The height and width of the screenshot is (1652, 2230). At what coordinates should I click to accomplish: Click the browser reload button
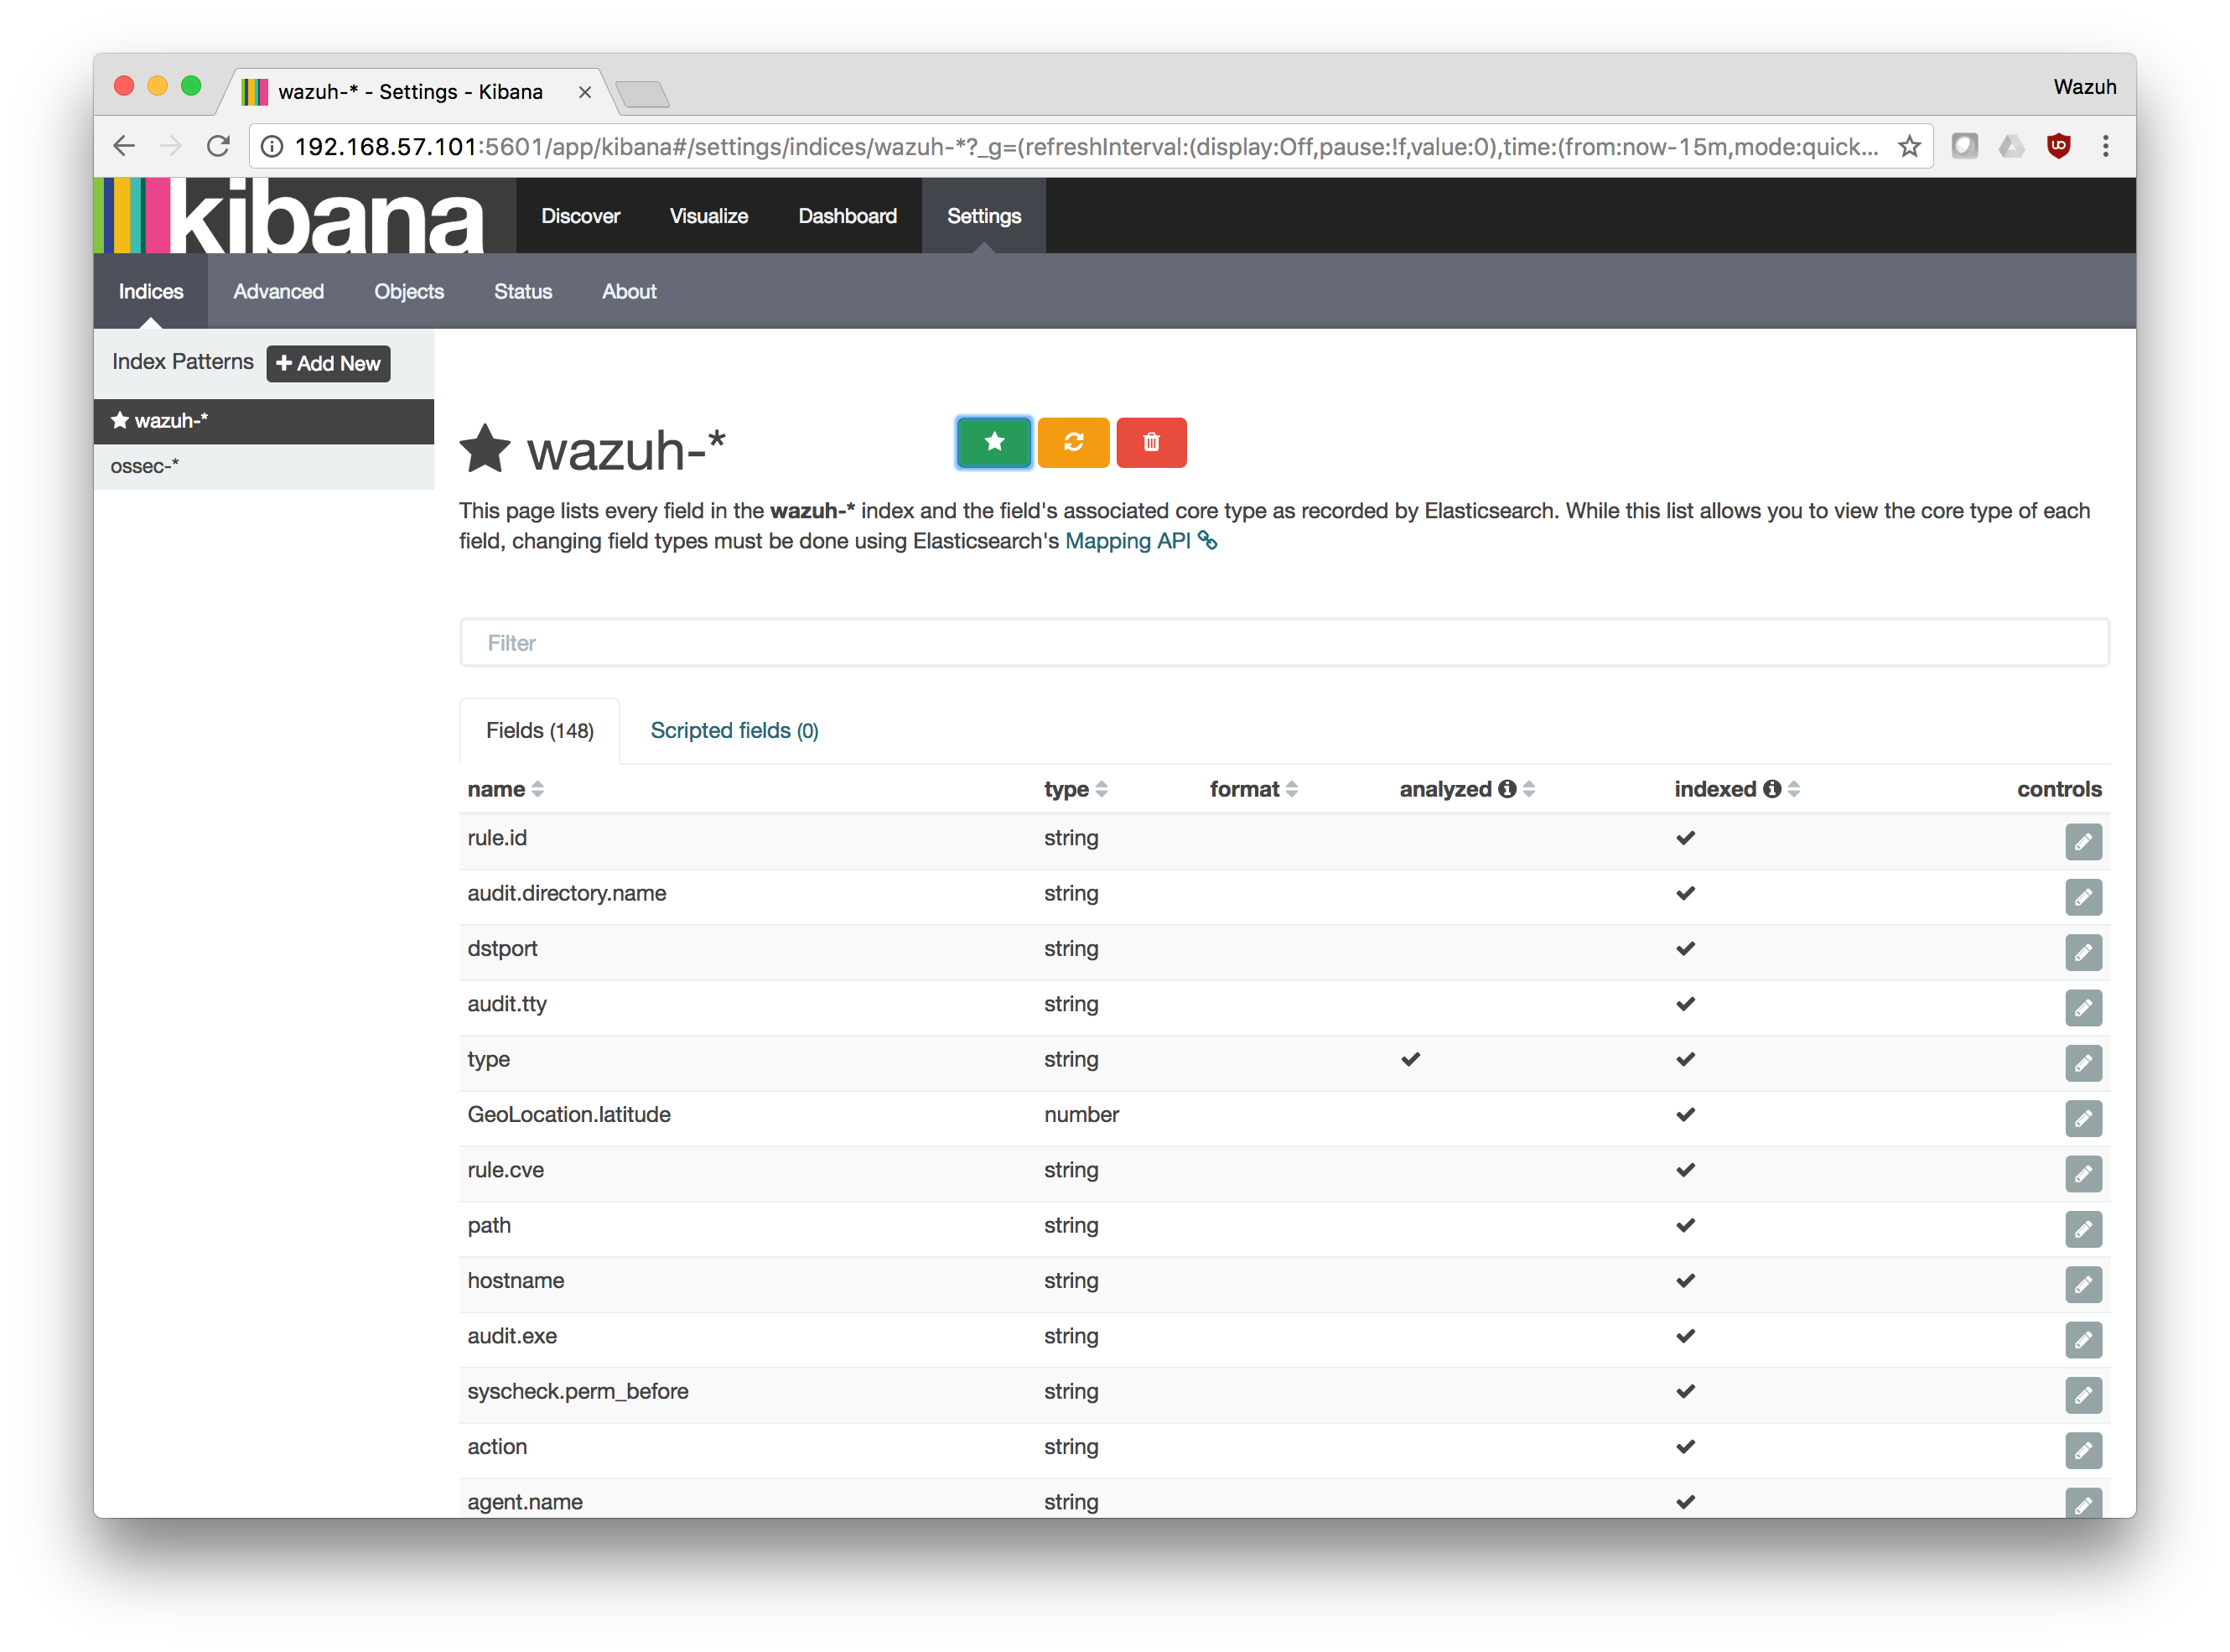(x=217, y=146)
